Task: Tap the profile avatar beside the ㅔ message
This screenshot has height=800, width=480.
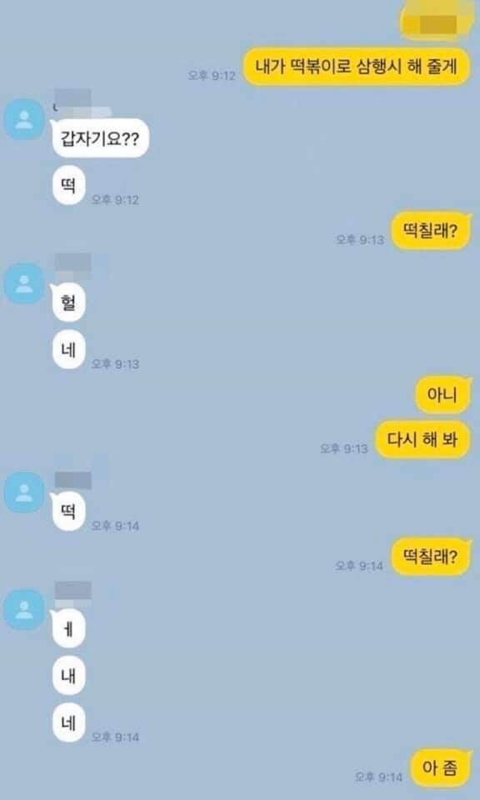Action: pos(24,609)
